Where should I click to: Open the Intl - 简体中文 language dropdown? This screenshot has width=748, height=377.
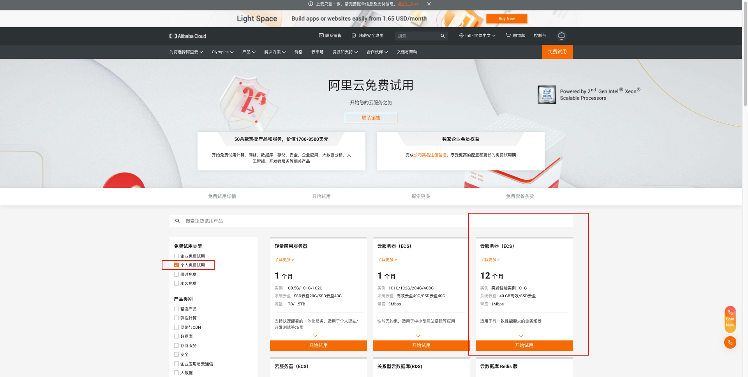point(477,36)
